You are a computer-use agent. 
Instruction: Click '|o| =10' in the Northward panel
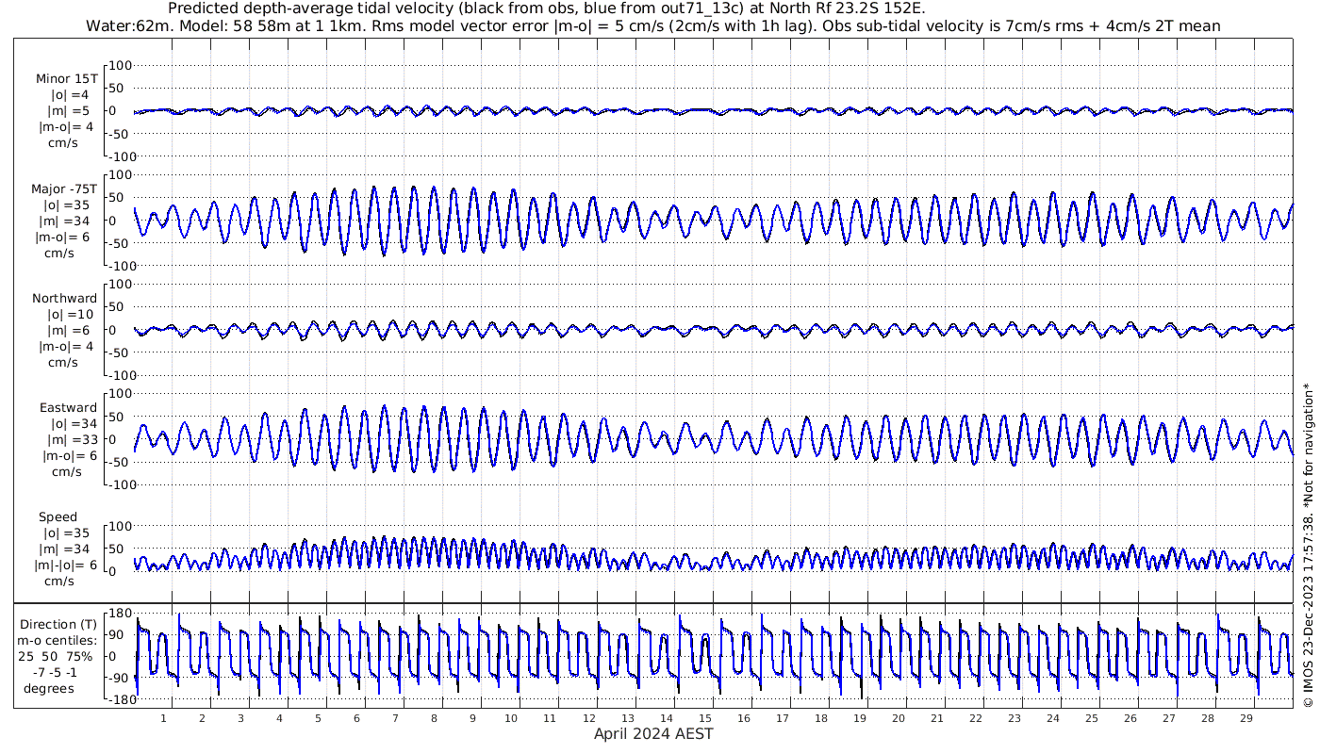pos(70,314)
